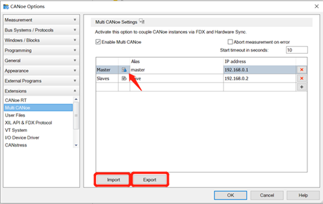Expand the Measurement section
Image resolution: width=323 pixels, height=204 pixels.
point(42,20)
